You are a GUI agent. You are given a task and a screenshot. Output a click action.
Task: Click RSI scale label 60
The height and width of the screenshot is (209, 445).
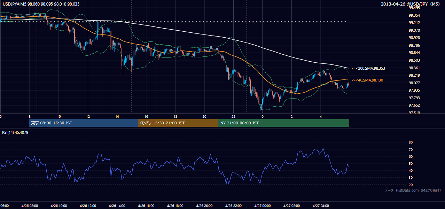[x=411, y=156]
